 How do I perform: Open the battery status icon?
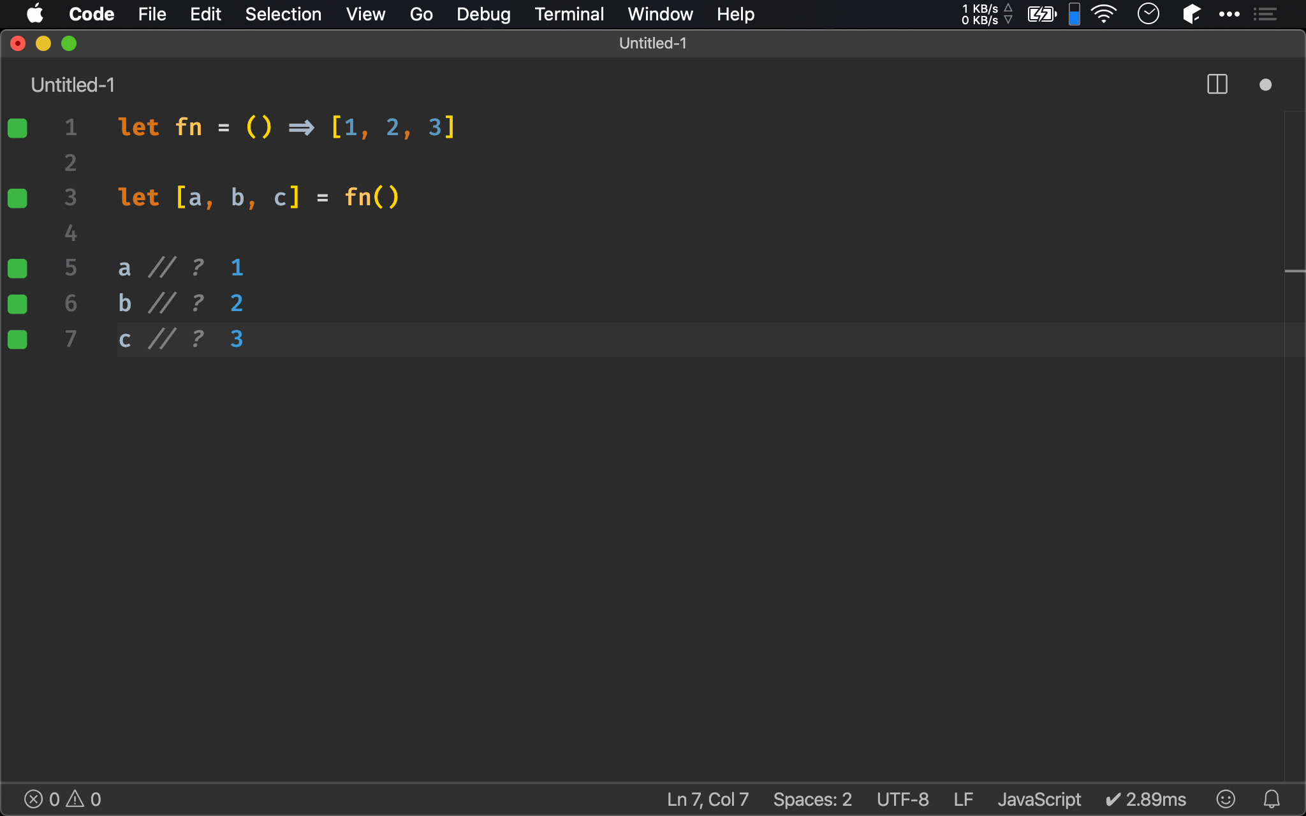pyautogui.click(x=1042, y=14)
